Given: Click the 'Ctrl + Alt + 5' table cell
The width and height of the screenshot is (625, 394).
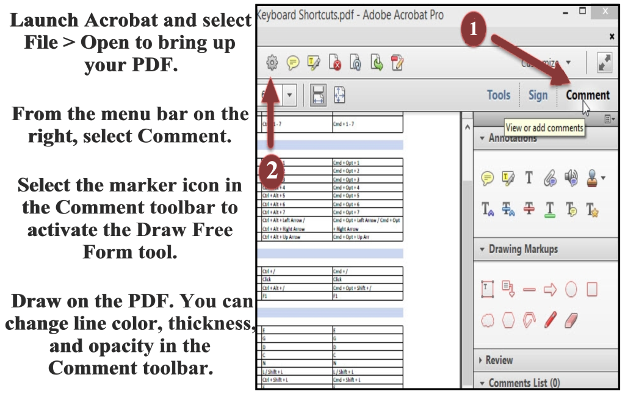Looking at the screenshot, I should pyautogui.click(x=297, y=196).
